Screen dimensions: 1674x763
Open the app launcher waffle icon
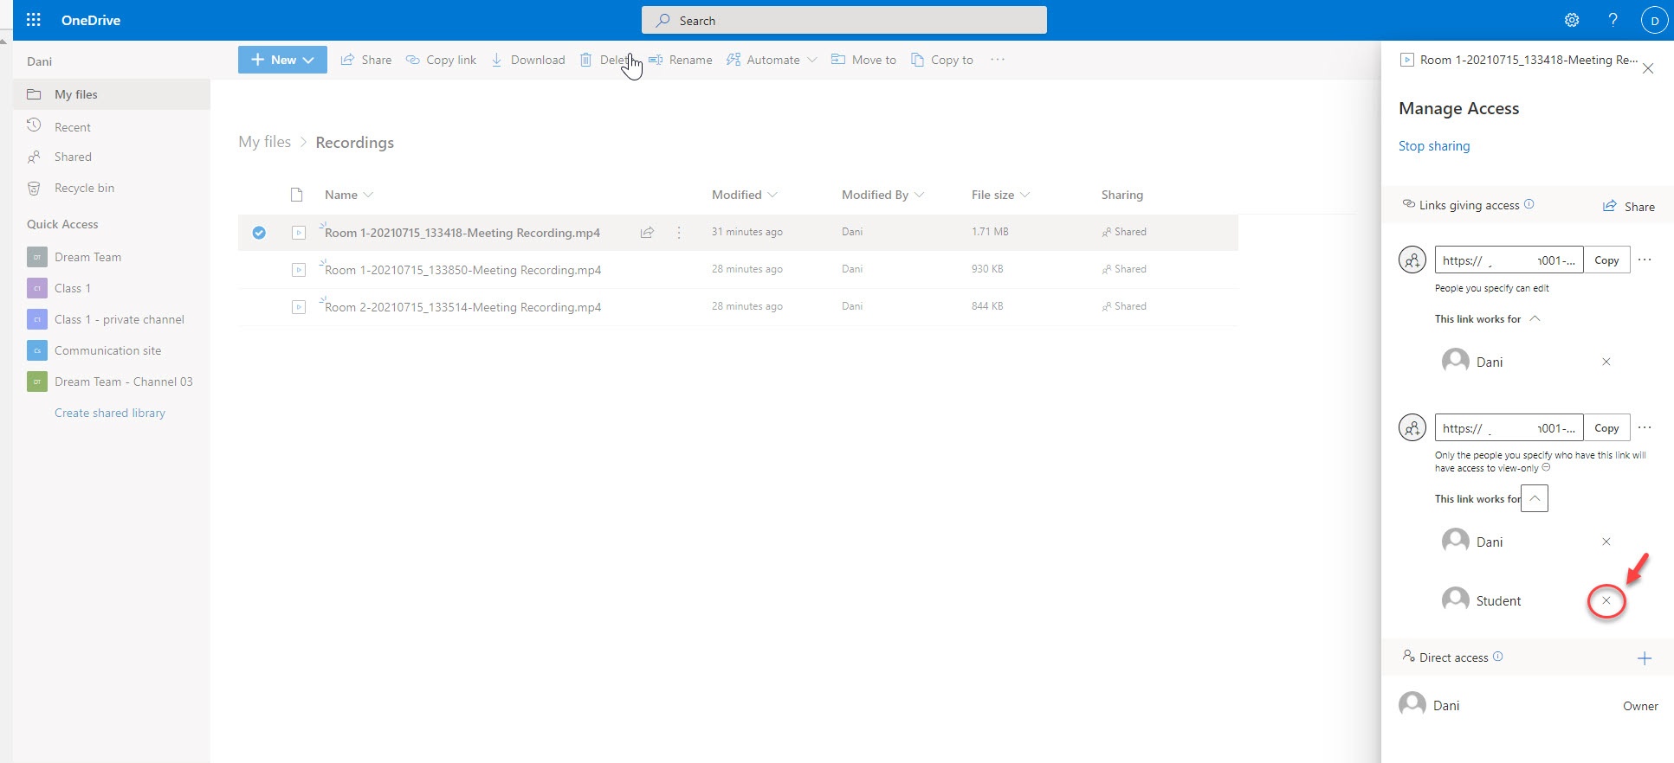(34, 20)
